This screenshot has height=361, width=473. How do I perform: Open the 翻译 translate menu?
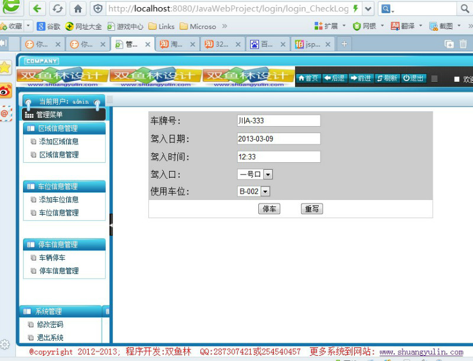pos(406,26)
